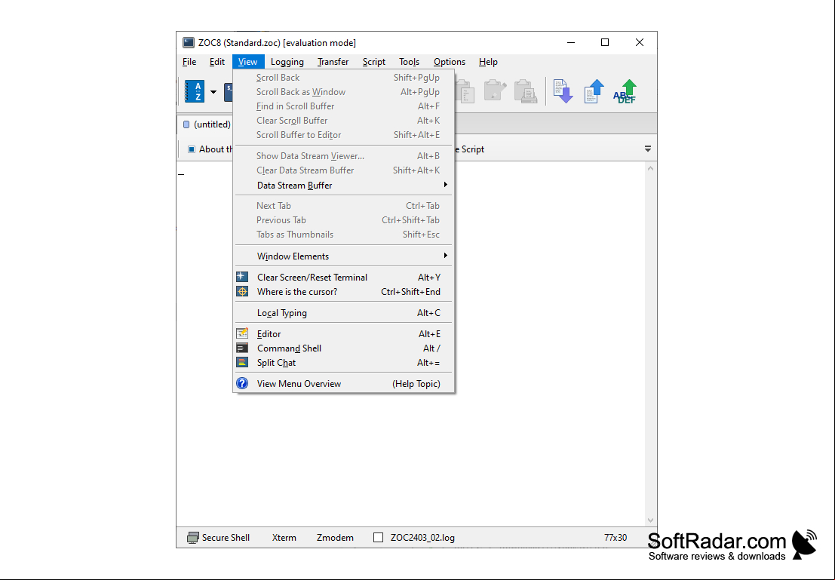The image size is (835, 580).
Task: Open the Options menu
Action: [450, 62]
